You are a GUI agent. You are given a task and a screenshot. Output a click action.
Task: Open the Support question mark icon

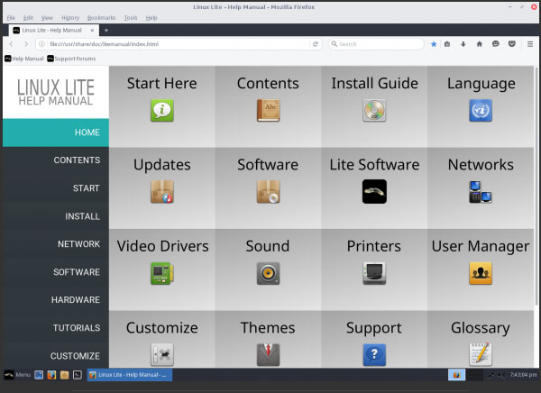(374, 354)
